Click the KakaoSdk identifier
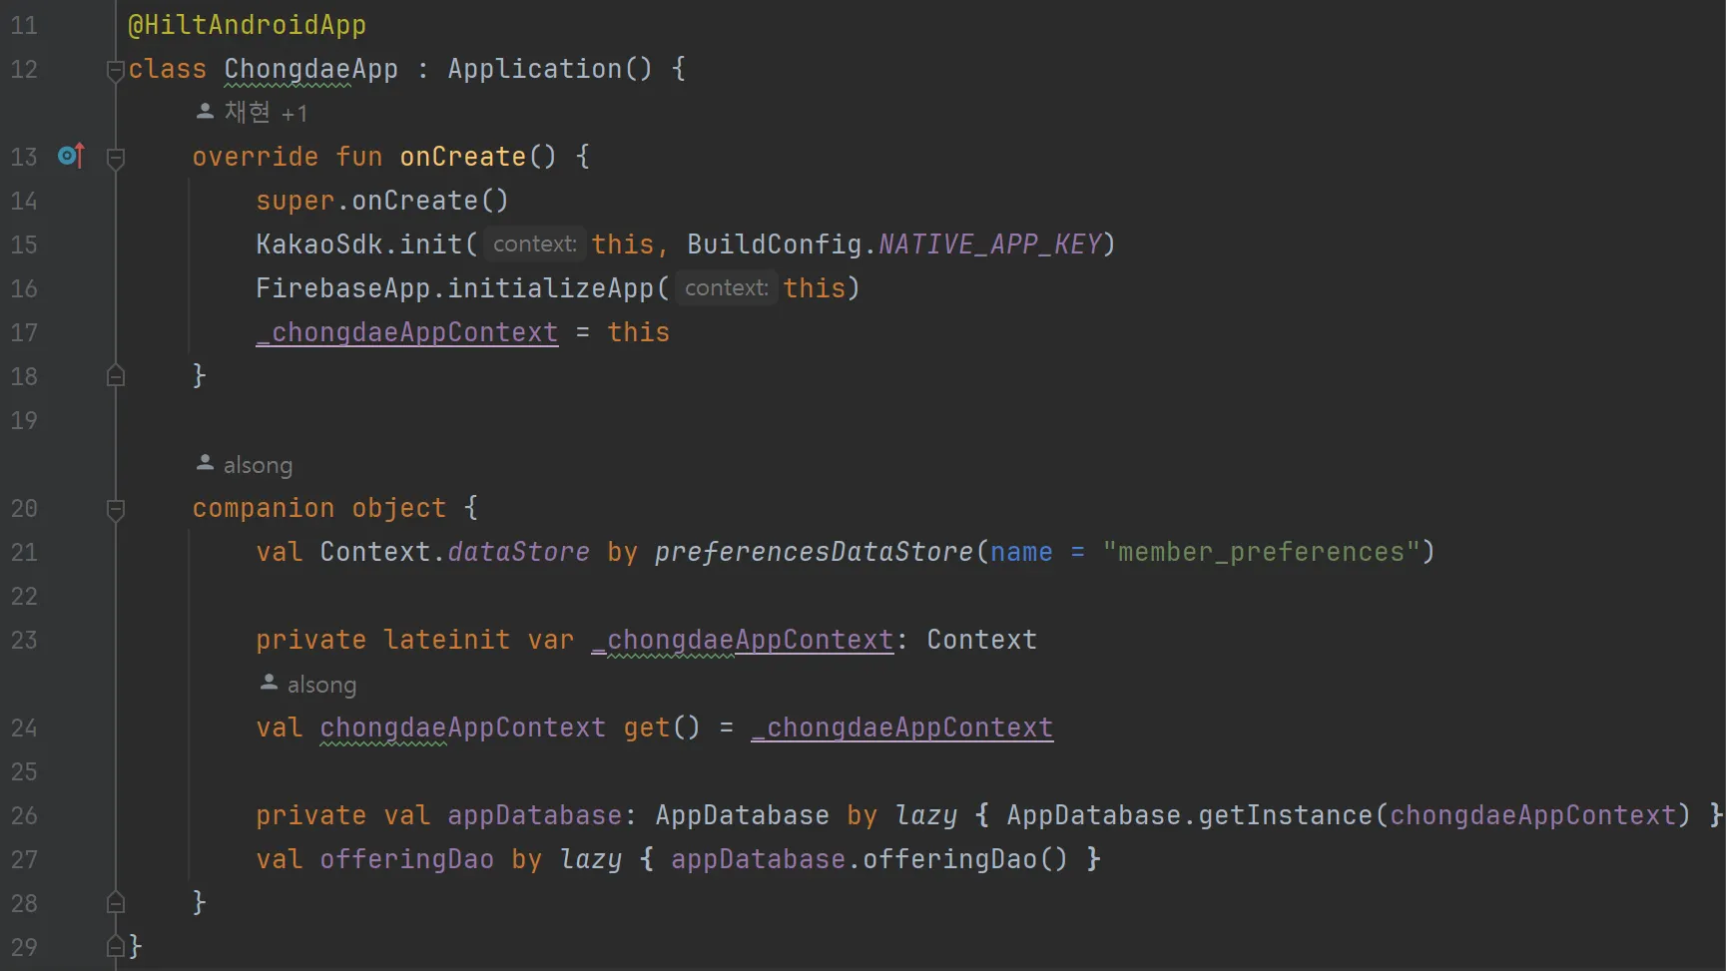The width and height of the screenshot is (1726, 971). click(x=319, y=244)
